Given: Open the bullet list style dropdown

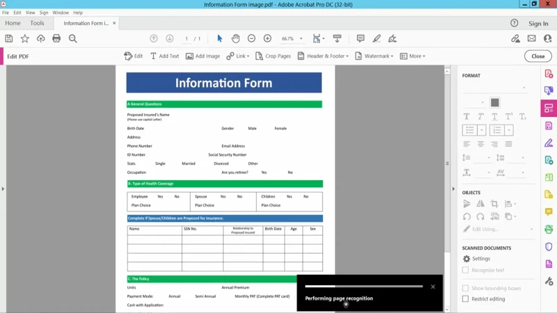Looking at the screenshot, I should click(x=482, y=130).
